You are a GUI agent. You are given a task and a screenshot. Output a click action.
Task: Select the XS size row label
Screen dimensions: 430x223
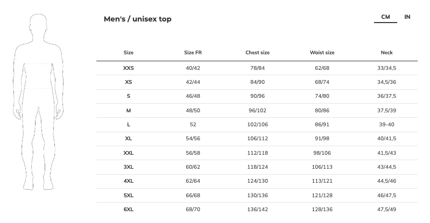point(128,82)
